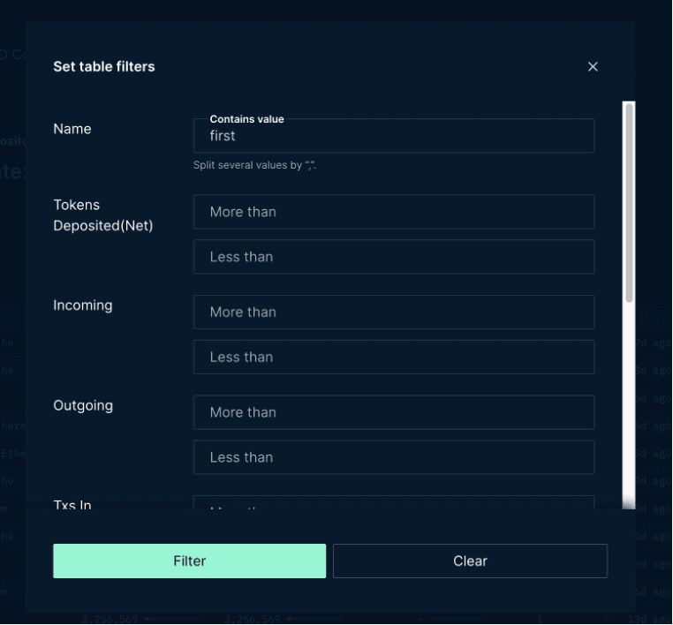
Task: Click the Txs In label
Action: point(72,505)
